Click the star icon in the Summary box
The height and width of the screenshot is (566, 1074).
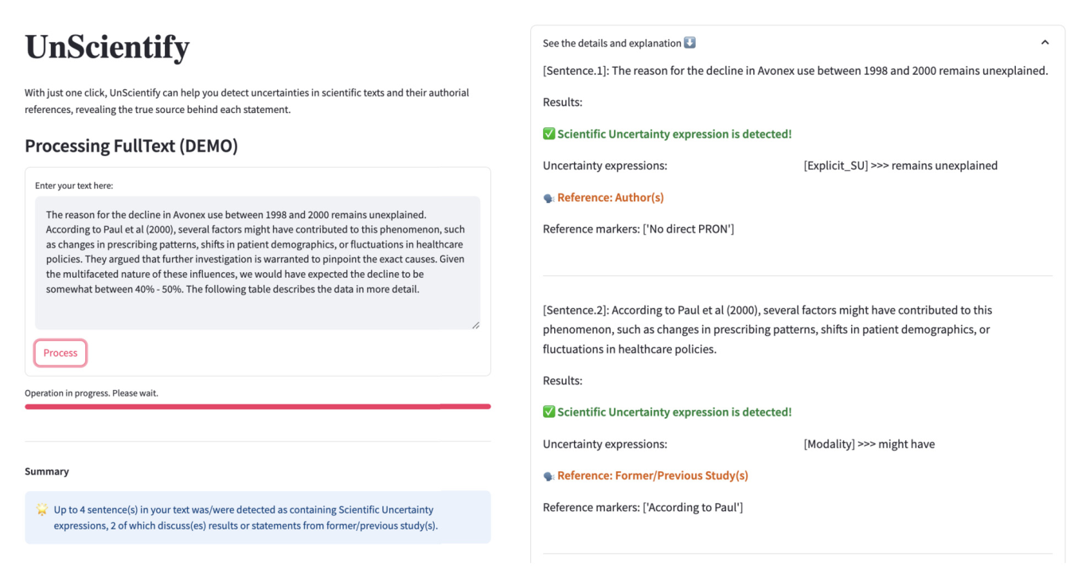42,509
